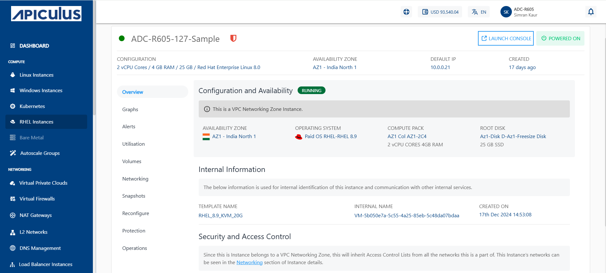Screen dimensions: 606x273
Task: Open the wallet balance USD 93,540.04
Action: click(x=440, y=12)
